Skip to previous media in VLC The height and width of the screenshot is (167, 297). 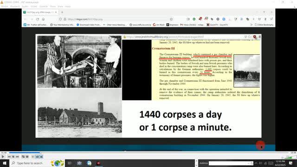click(x=9, y=157)
